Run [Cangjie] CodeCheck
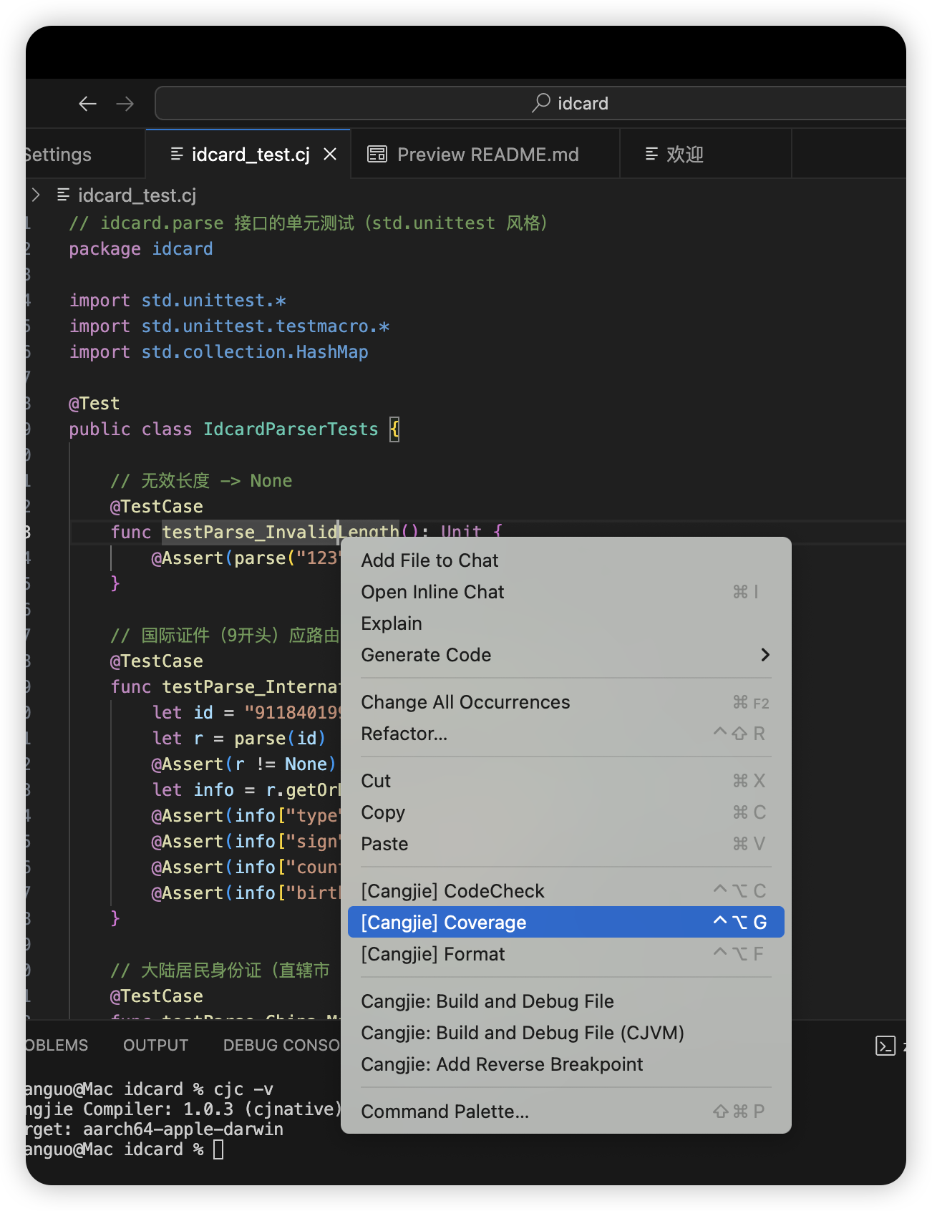Viewport: 932px width, 1211px height. pos(565,891)
